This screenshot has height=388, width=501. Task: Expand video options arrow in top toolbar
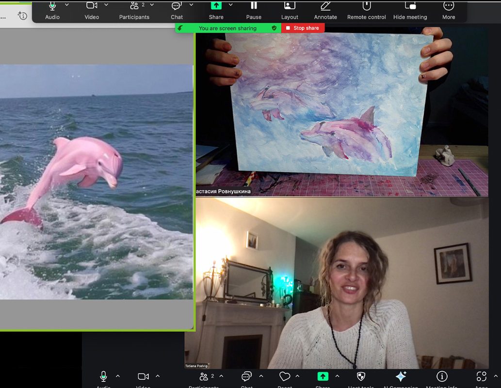(106, 5)
